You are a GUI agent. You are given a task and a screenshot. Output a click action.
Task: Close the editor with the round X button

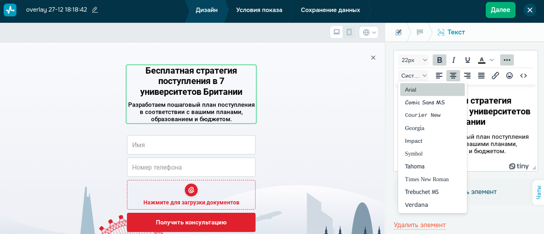tap(529, 10)
